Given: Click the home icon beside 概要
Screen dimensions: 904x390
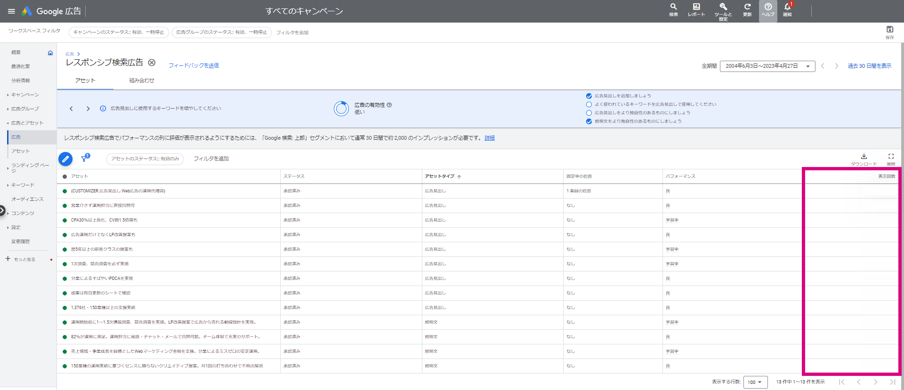Looking at the screenshot, I should point(50,53).
